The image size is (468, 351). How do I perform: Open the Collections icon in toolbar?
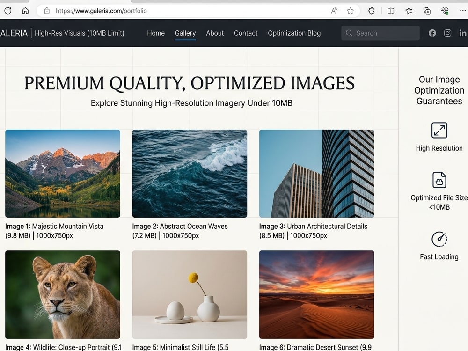(427, 11)
